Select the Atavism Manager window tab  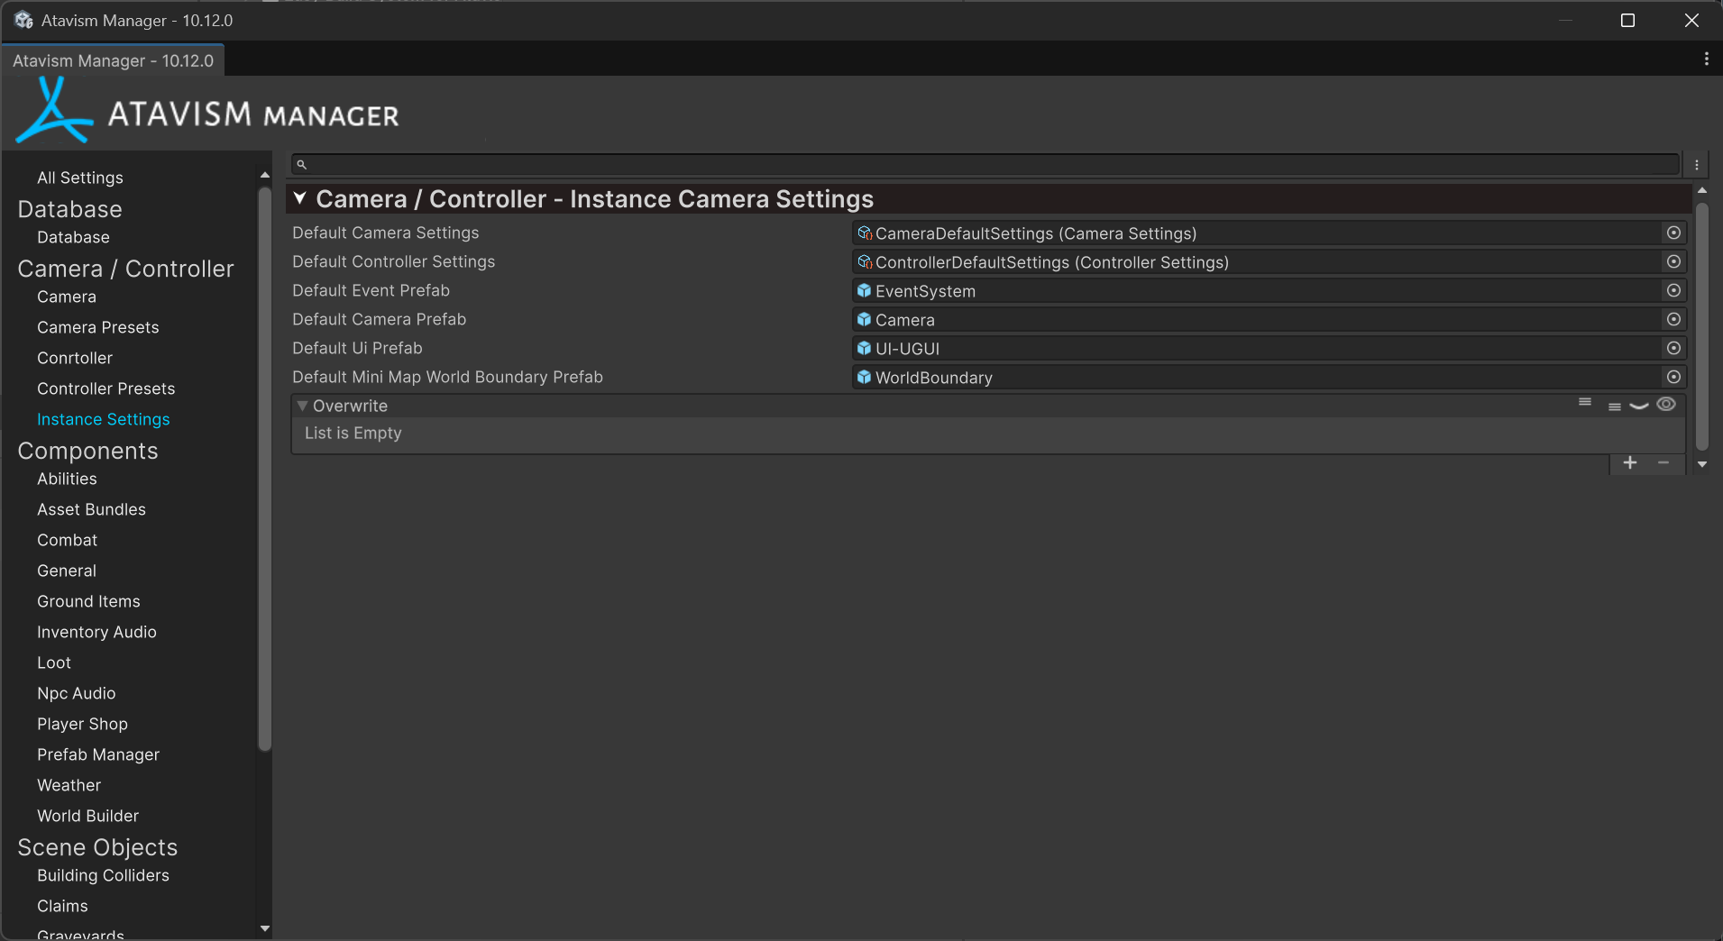(114, 60)
